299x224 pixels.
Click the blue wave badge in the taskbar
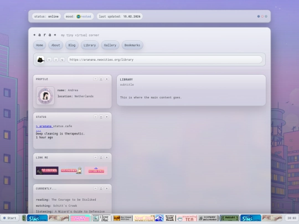click(x=159, y=218)
